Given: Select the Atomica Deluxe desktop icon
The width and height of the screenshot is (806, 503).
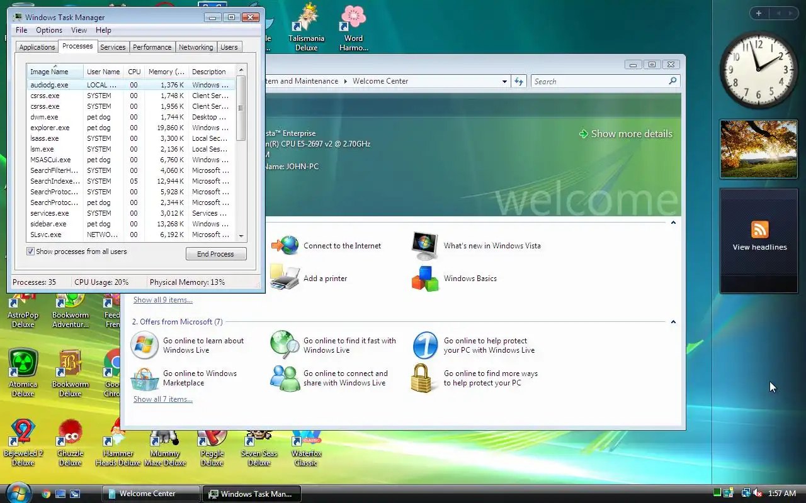Looking at the screenshot, I should click(23, 374).
